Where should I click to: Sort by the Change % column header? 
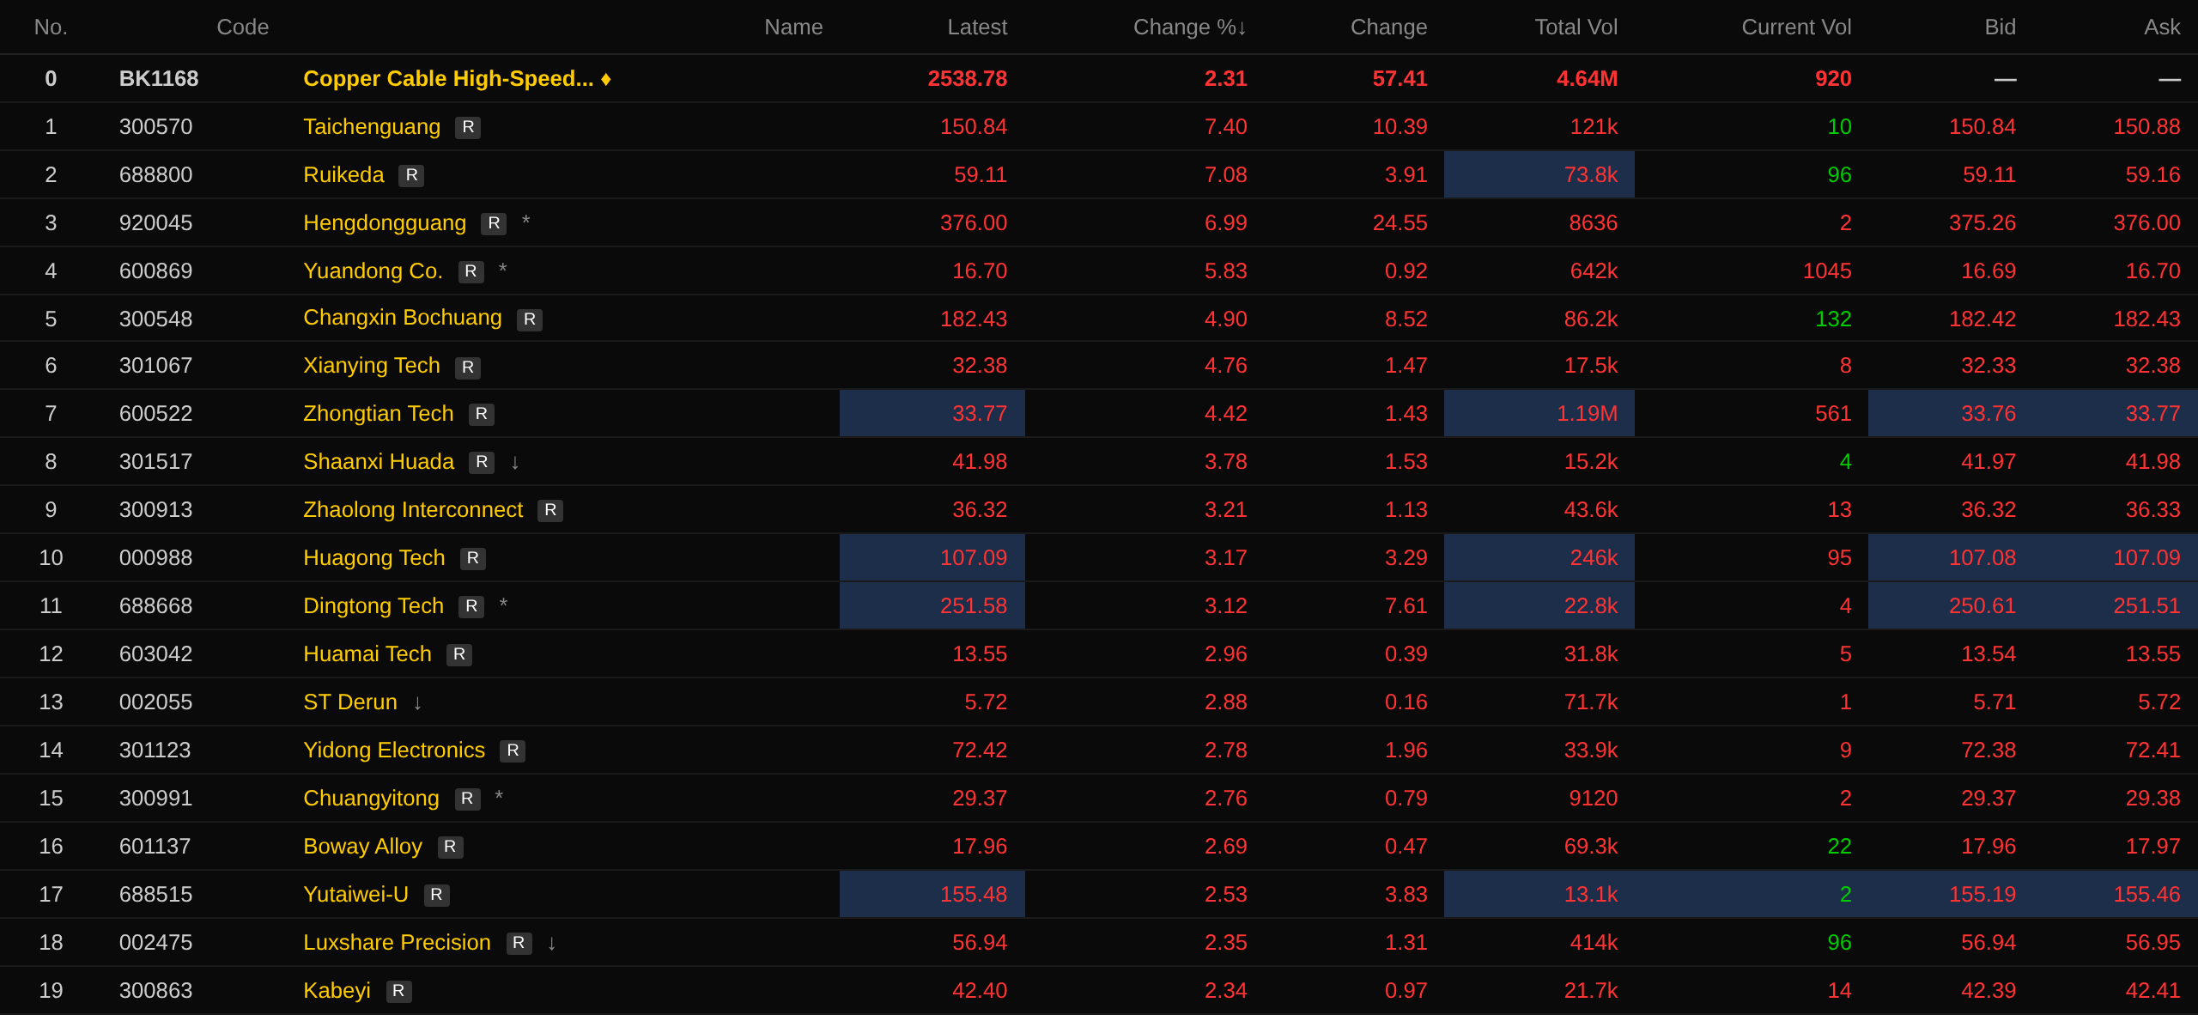(1190, 27)
